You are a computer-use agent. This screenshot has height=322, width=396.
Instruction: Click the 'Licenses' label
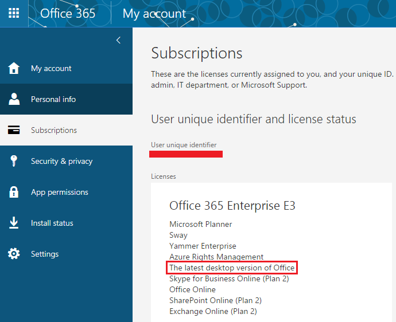164,176
